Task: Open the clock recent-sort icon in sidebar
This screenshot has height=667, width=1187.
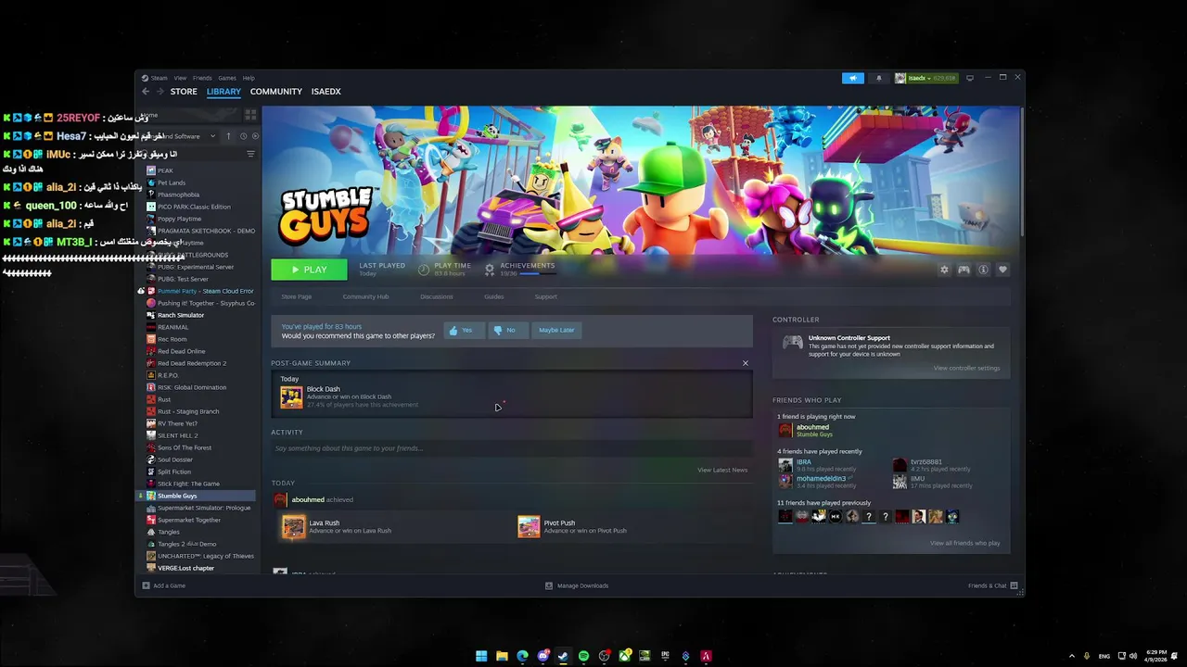Action: [x=243, y=136]
